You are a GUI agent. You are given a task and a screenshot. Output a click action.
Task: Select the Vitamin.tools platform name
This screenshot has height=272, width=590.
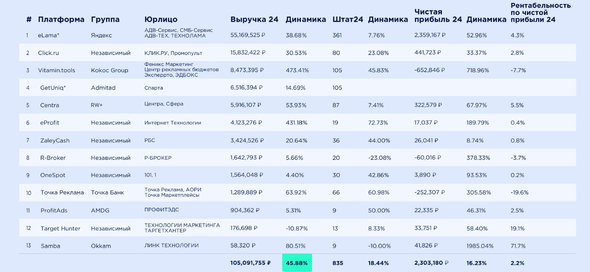[x=57, y=70]
